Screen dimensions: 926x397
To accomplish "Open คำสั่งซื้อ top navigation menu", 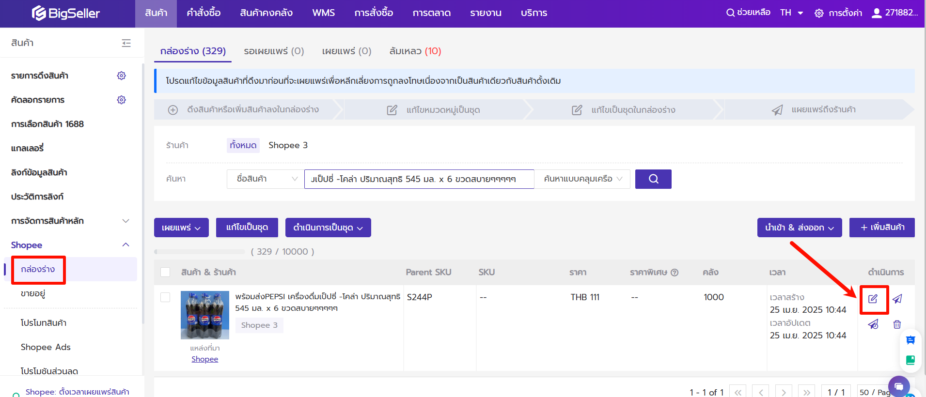I will tap(204, 13).
